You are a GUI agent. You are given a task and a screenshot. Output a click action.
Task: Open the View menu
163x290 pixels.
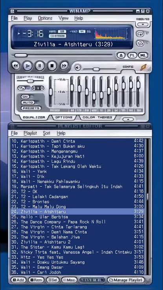(x=64, y=18)
